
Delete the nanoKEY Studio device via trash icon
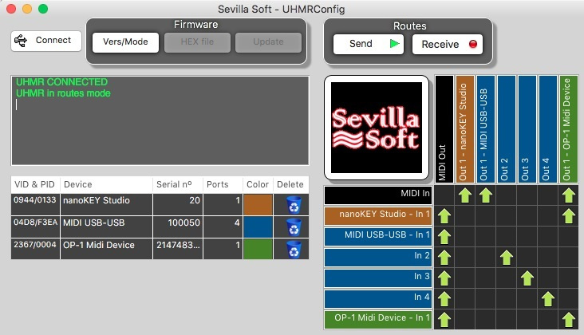294,205
